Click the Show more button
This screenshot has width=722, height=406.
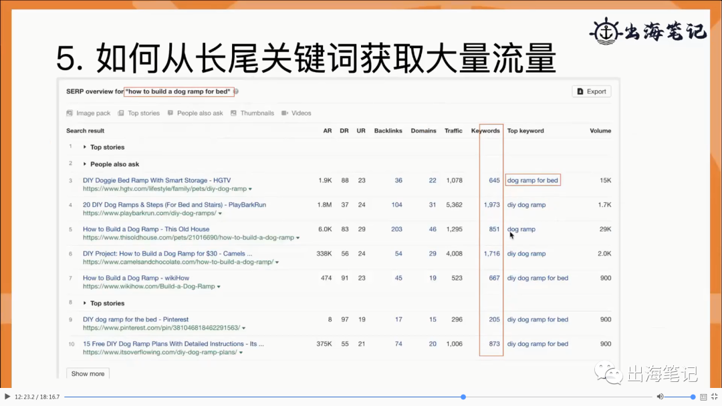(x=88, y=373)
